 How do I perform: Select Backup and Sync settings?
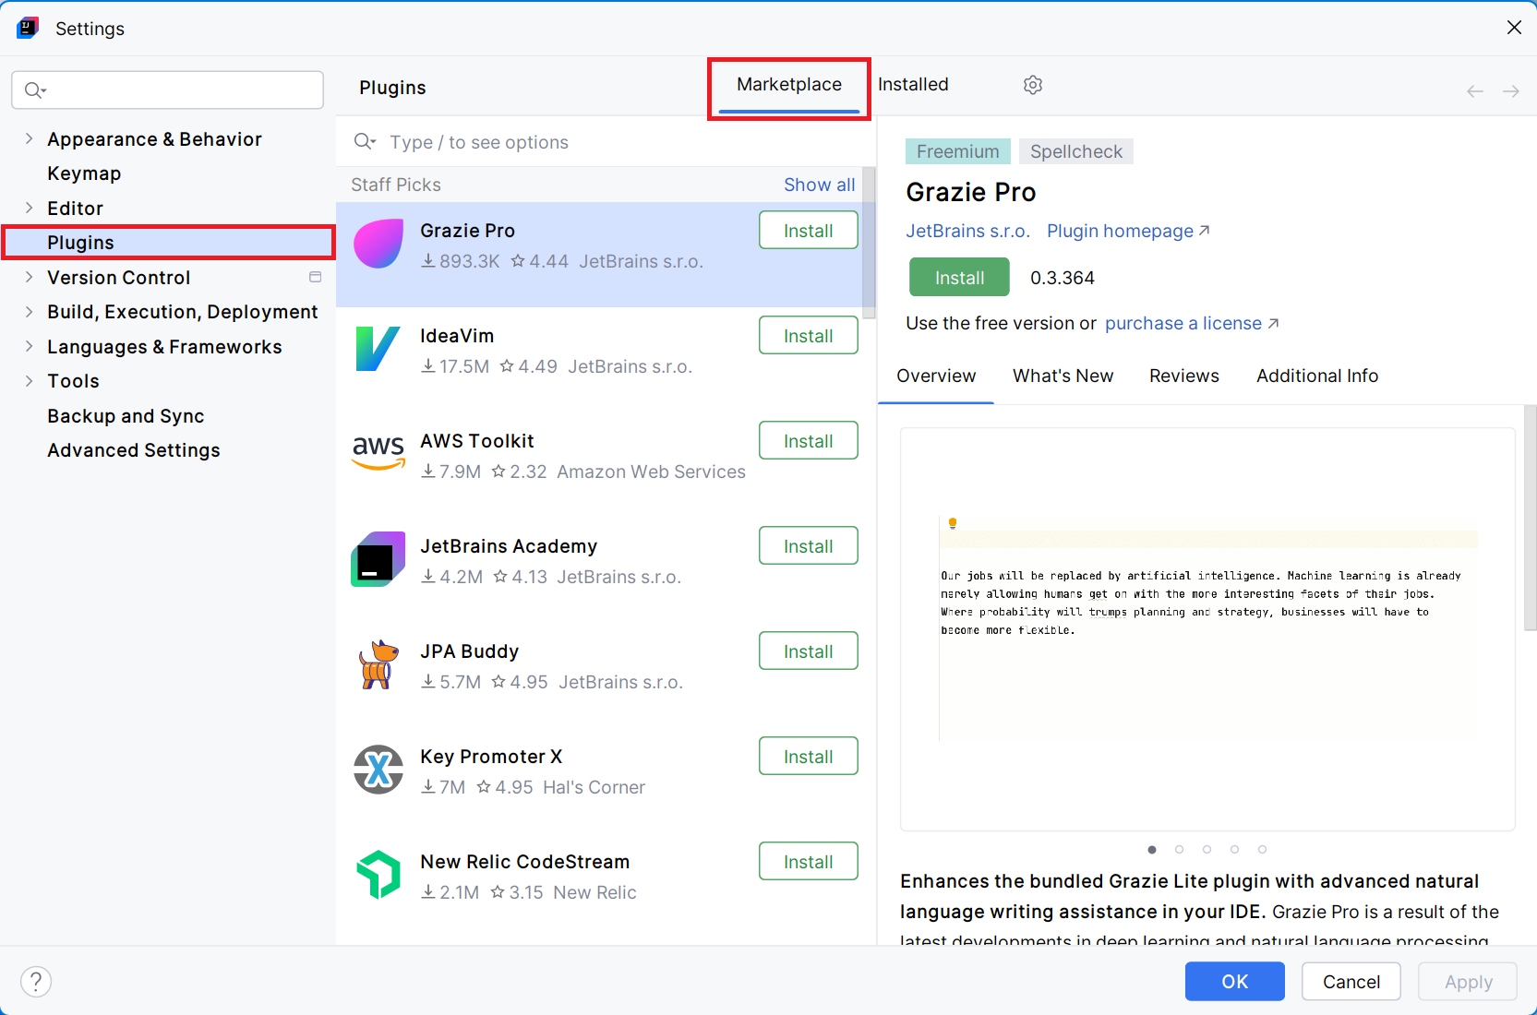click(x=126, y=416)
